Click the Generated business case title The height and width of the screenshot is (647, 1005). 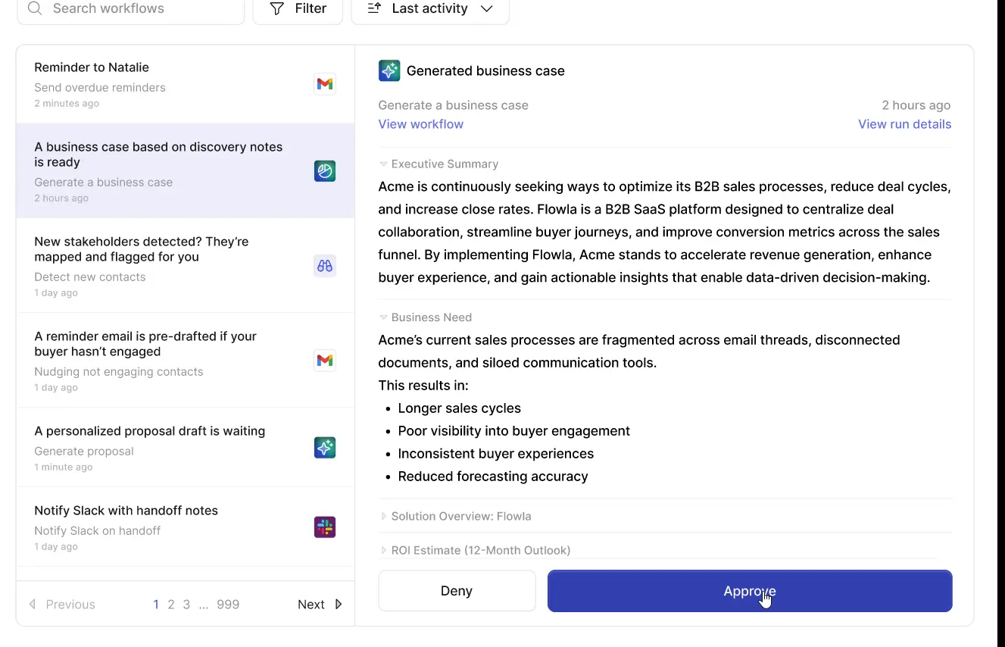[x=485, y=71]
